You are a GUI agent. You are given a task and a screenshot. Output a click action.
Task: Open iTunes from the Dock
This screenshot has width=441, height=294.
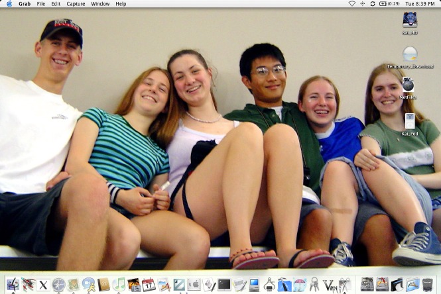[119, 285]
